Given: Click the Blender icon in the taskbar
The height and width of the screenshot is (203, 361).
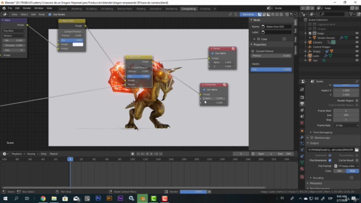Looking at the screenshot, I should point(143,198).
